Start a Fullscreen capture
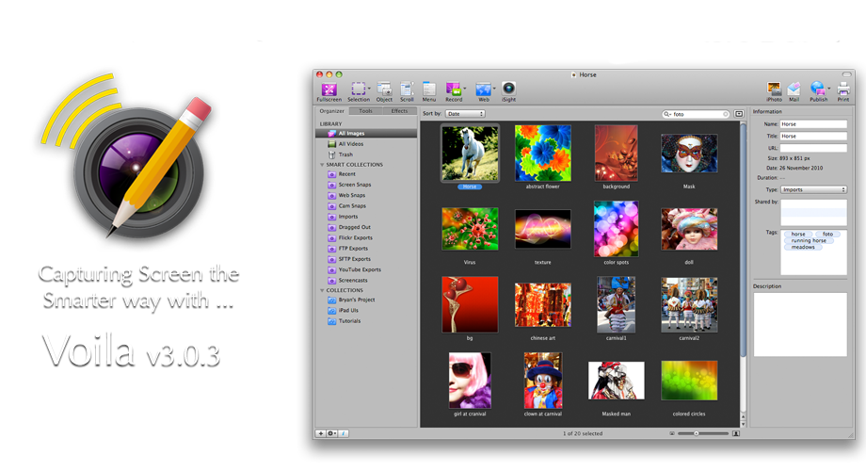This screenshot has height=471, width=866. pyautogui.click(x=329, y=89)
